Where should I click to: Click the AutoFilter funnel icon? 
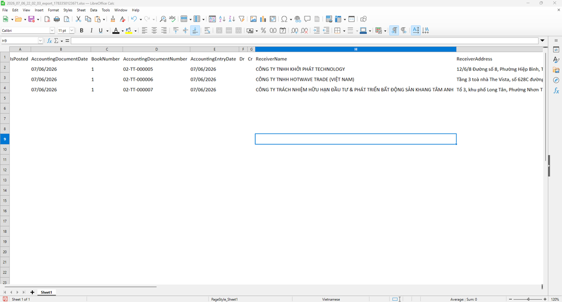[x=241, y=19]
